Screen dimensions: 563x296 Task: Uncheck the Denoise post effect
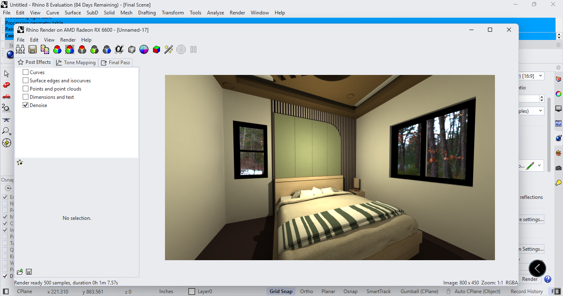(x=26, y=105)
